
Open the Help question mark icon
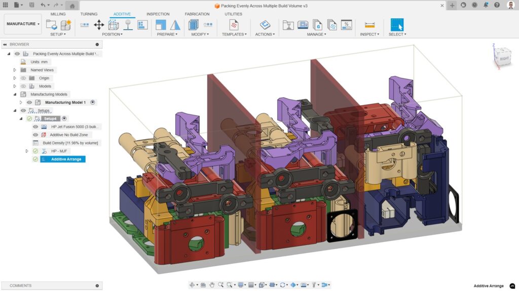click(497, 5)
